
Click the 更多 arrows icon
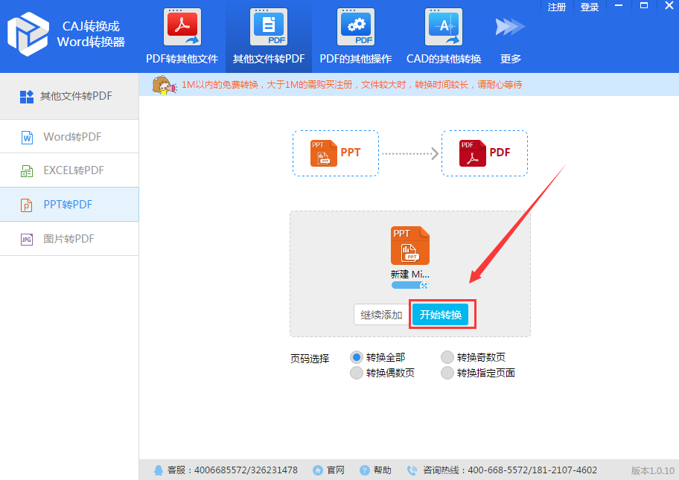pyautogui.click(x=510, y=28)
